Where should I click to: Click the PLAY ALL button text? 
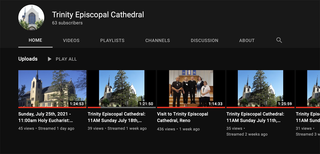tap(66, 59)
